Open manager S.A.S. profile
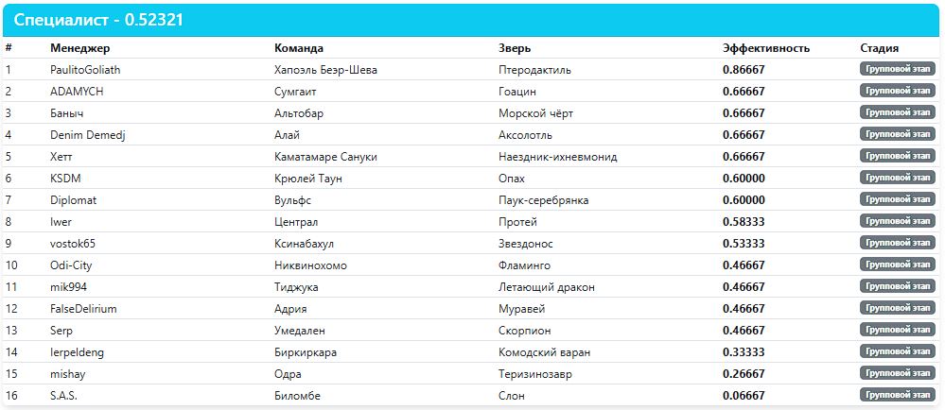The width and height of the screenshot is (945, 410). (x=63, y=396)
